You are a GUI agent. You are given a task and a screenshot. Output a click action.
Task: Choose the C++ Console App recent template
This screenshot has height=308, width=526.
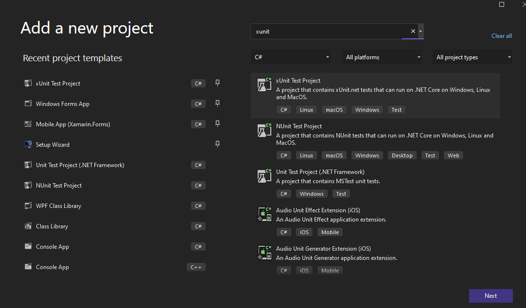click(53, 267)
